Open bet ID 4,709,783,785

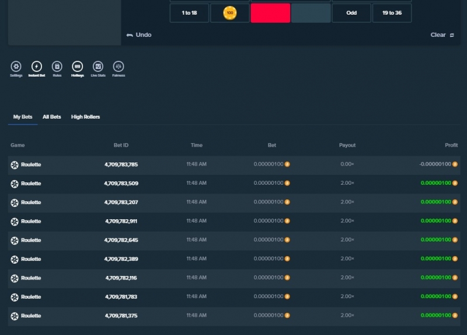click(121, 164)
